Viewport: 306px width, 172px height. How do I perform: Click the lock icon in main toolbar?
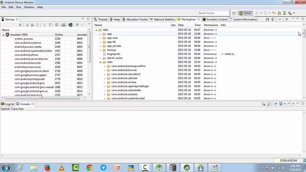pyautogui.click(x=279, y=13)
